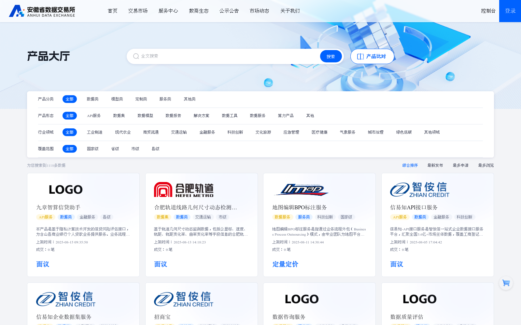Click the map BPO product logo

(302, 189)
